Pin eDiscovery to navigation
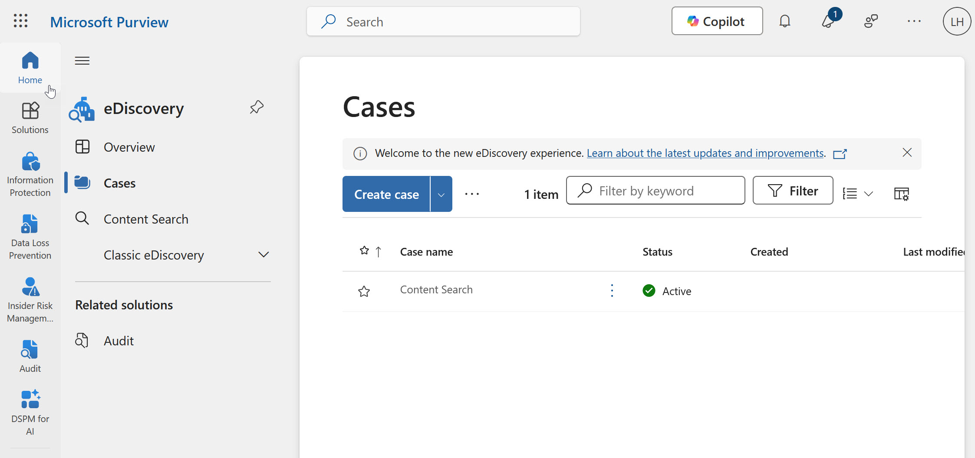 (257, 107)
